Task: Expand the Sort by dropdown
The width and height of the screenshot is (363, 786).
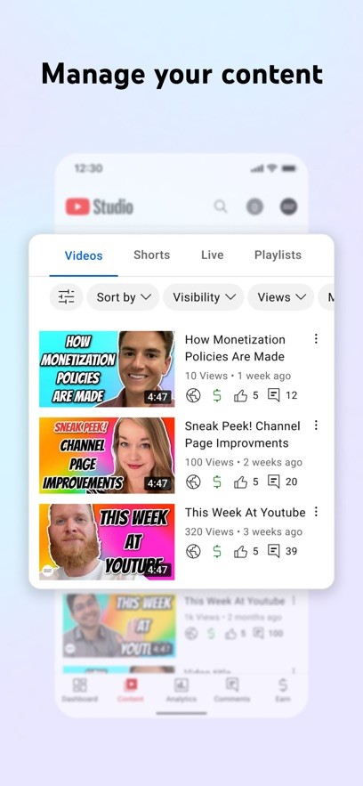Action: 123,297
